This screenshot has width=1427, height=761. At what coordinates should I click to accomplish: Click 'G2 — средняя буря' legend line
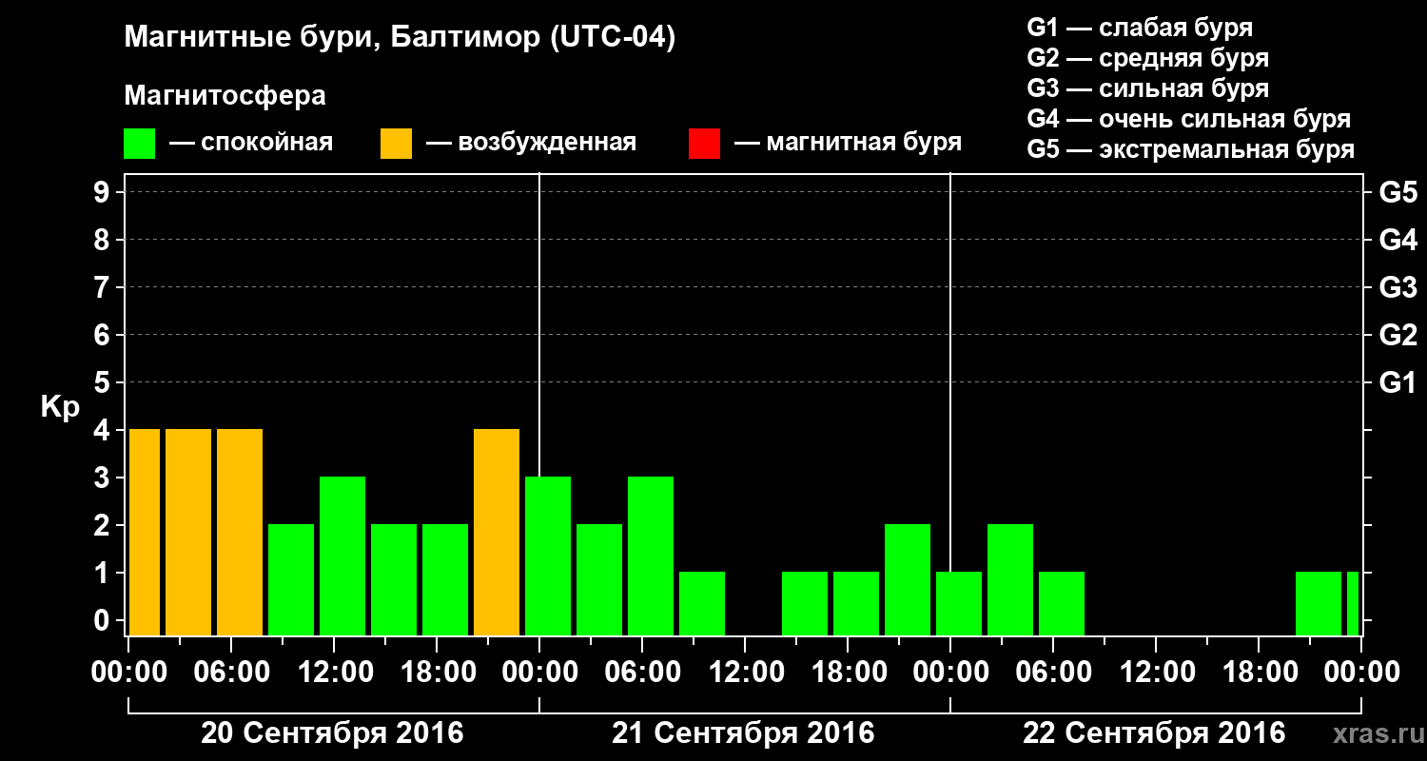[x=1147, y=58]
